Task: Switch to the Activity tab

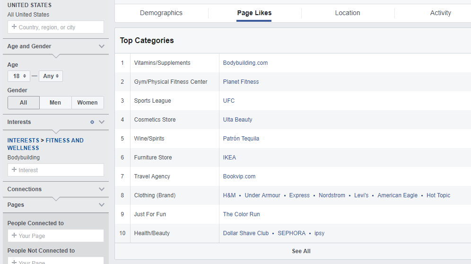Action: tap(440, 13)
